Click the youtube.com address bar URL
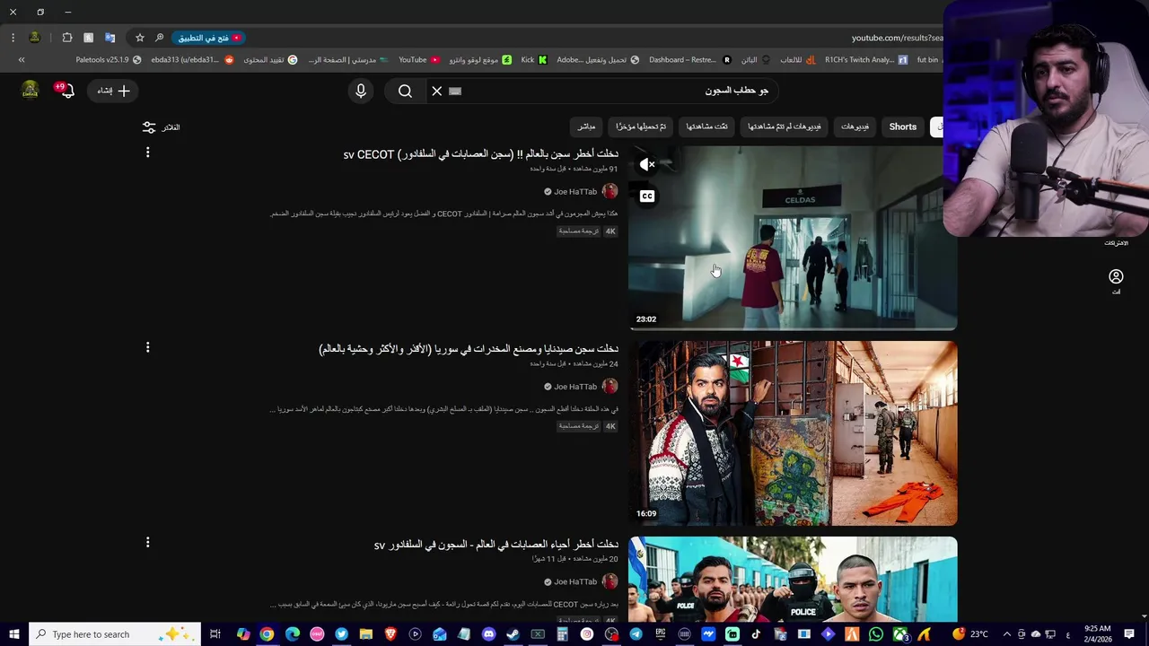Screen dimensions: 1149x646 897,38
